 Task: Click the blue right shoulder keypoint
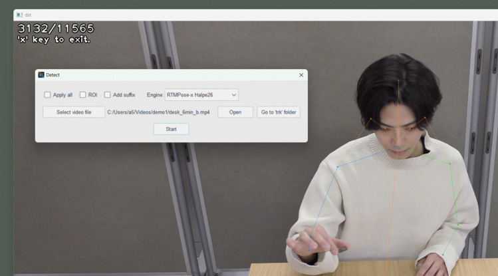coord(338,166)
